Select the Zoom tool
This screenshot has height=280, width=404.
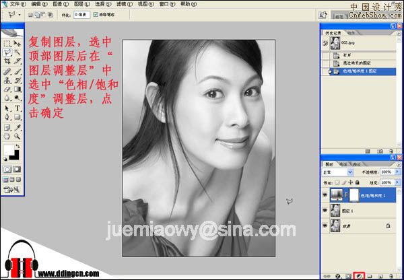(18, 136)
